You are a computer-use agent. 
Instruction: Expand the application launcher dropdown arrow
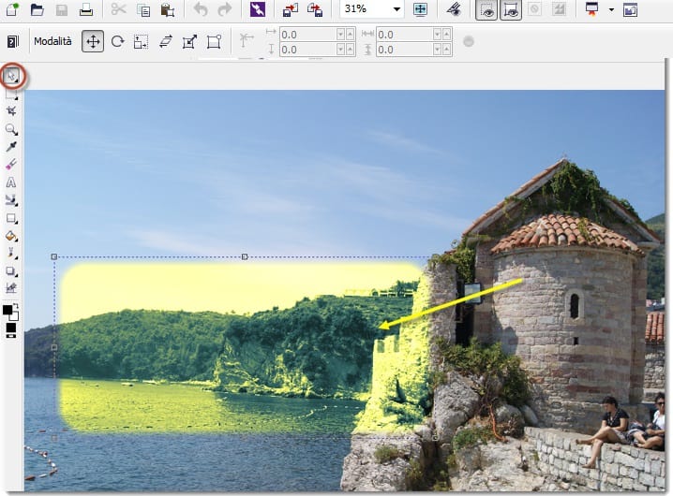coord(611,10)
